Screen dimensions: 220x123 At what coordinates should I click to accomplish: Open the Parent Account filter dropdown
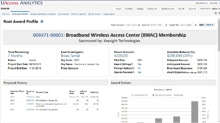pos(132,25)
